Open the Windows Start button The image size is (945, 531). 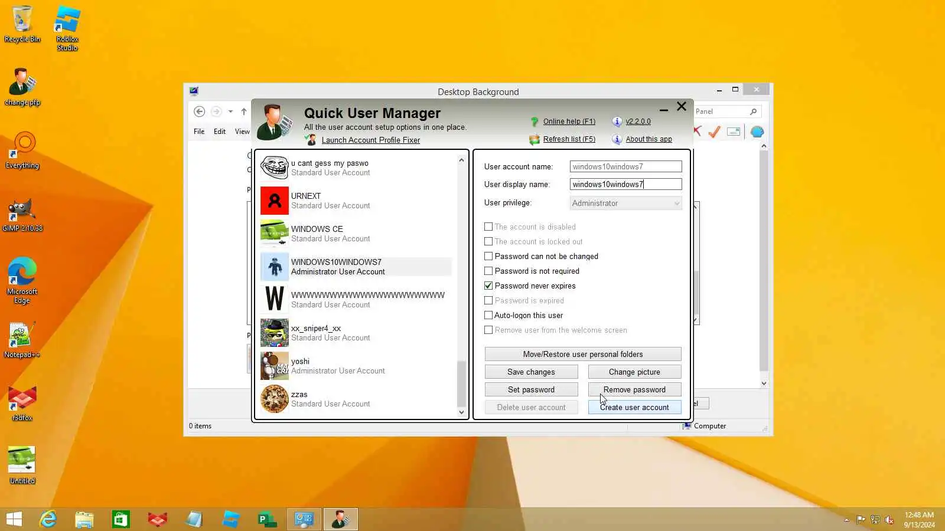[14, 519]
